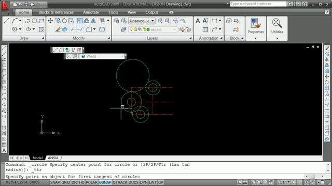Viewport: 332px width, 186px height.
Task: Expand the Utilities panel arrow
Action: [277, 38]
